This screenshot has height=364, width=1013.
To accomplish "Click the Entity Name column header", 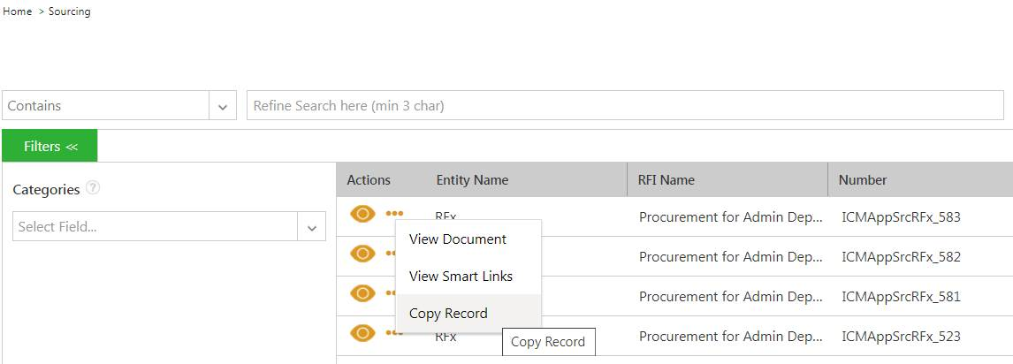I will [x=472, y=180].
